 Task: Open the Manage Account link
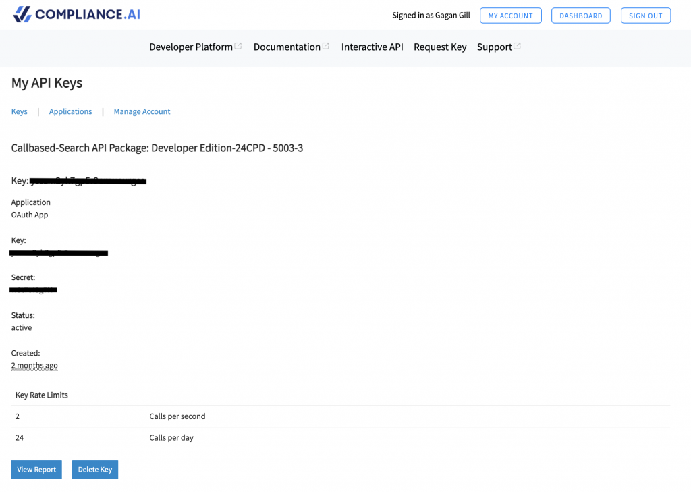tap(142, 112)
